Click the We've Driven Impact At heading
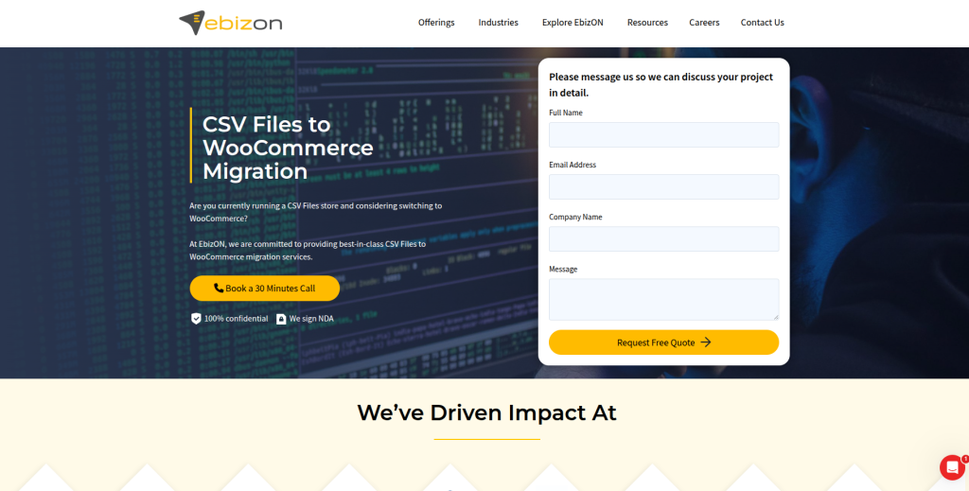Viewport: 969px width, 491px height. coord(487,412)
